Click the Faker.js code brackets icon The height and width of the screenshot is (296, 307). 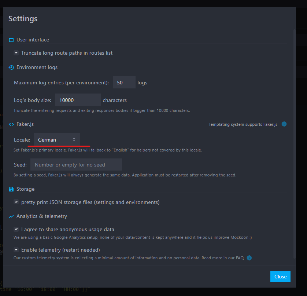point(11,124)
